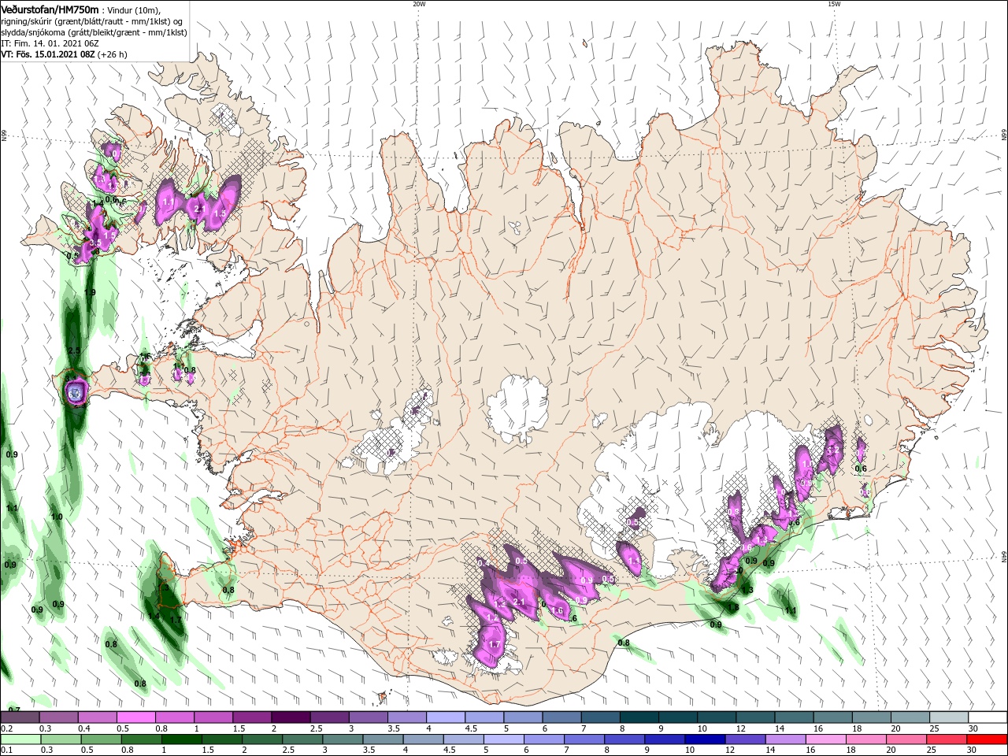Select the rigning/skúrir legend description line
Viewport: 1008px width, 756px height.
pos(92,20)
